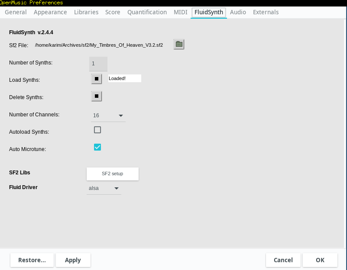347x270 pixels.
Task: Switch to the General tab
Action: coord(16,12)
